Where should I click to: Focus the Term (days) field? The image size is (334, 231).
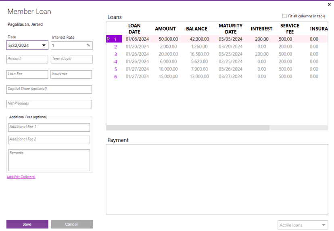coord(71,59)
